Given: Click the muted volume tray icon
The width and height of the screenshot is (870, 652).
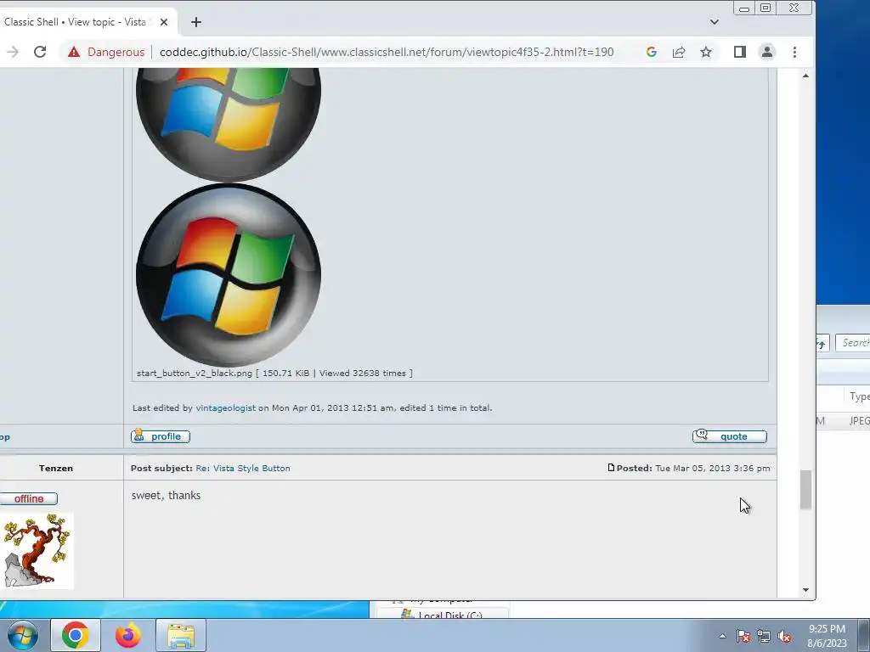Looking at the screenshot, I should 784,636.
